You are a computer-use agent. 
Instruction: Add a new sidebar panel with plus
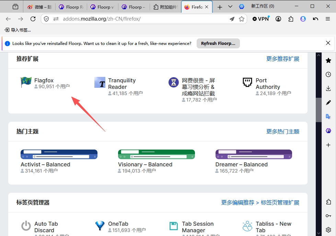pyautogui.click(x=328, y=145)
